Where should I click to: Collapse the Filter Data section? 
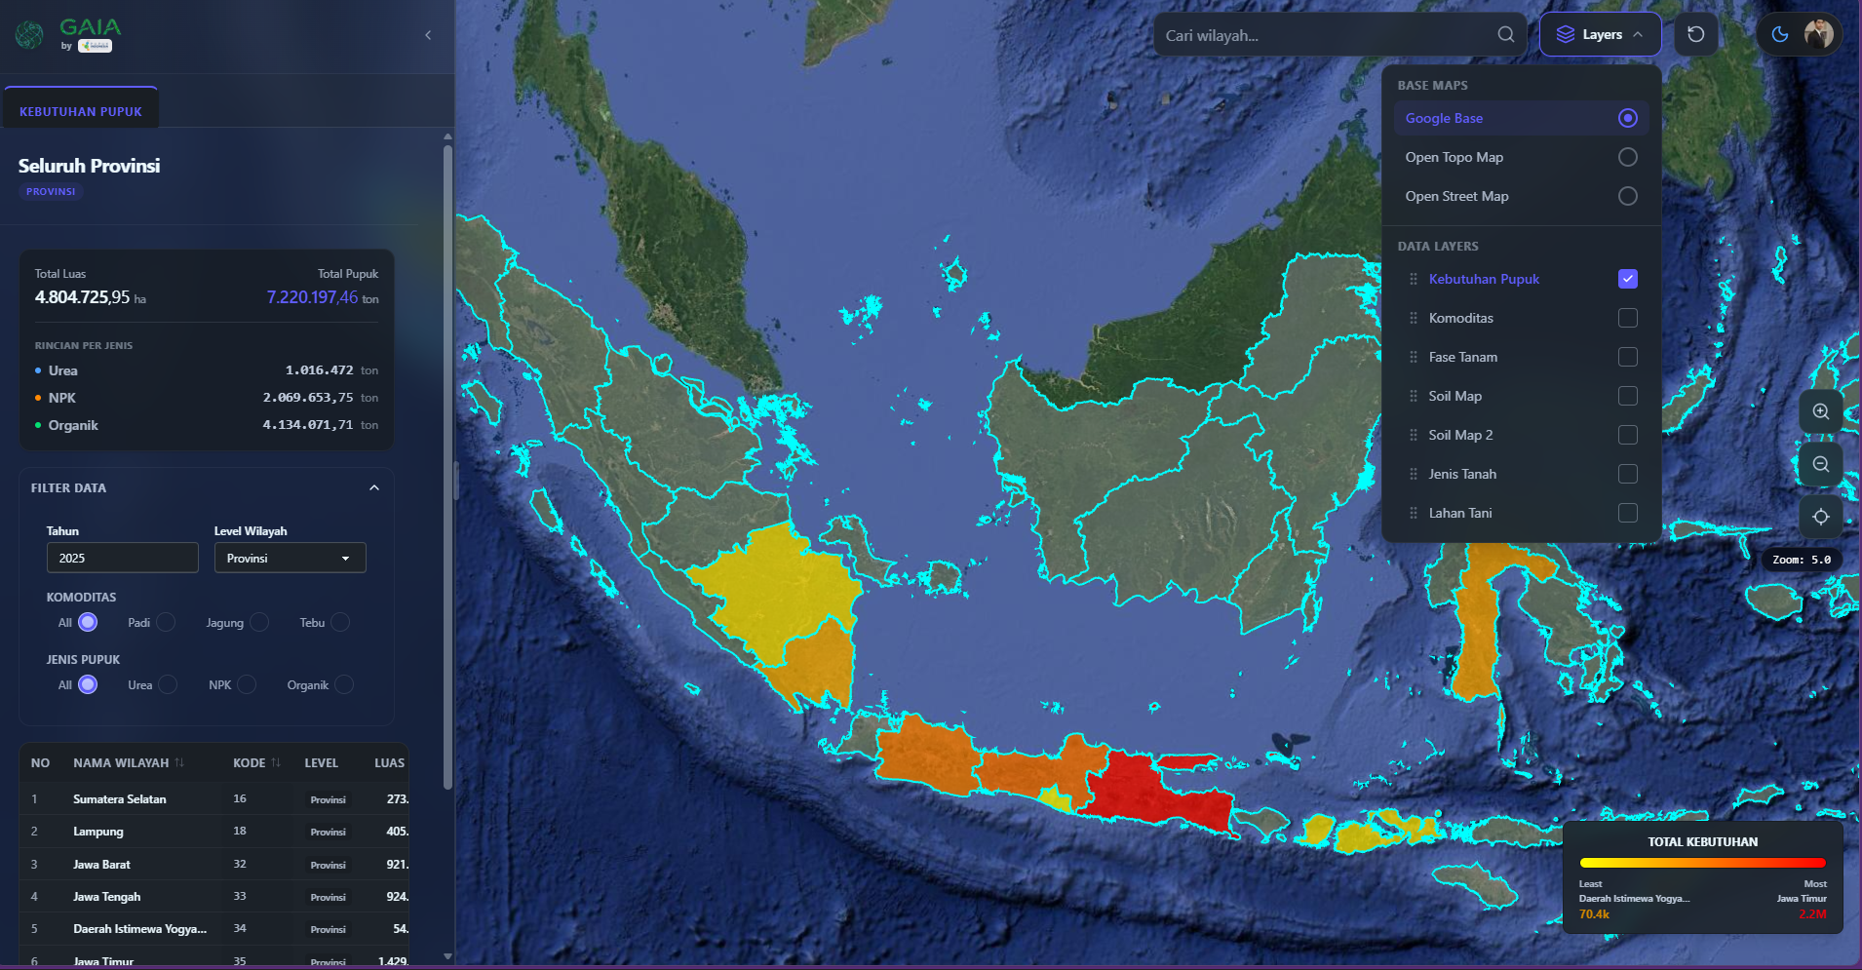374,487
